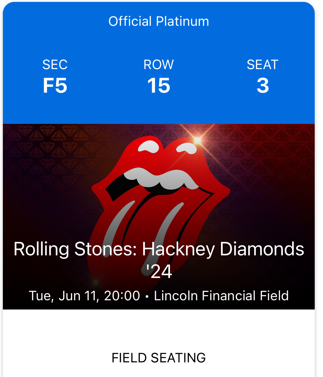
Task: Click row number 15
Action: tap(159, 86)
